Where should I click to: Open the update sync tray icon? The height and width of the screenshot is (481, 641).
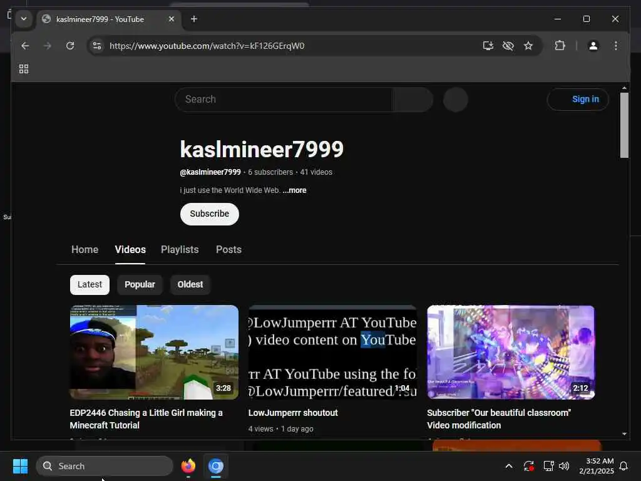(528, 466)
